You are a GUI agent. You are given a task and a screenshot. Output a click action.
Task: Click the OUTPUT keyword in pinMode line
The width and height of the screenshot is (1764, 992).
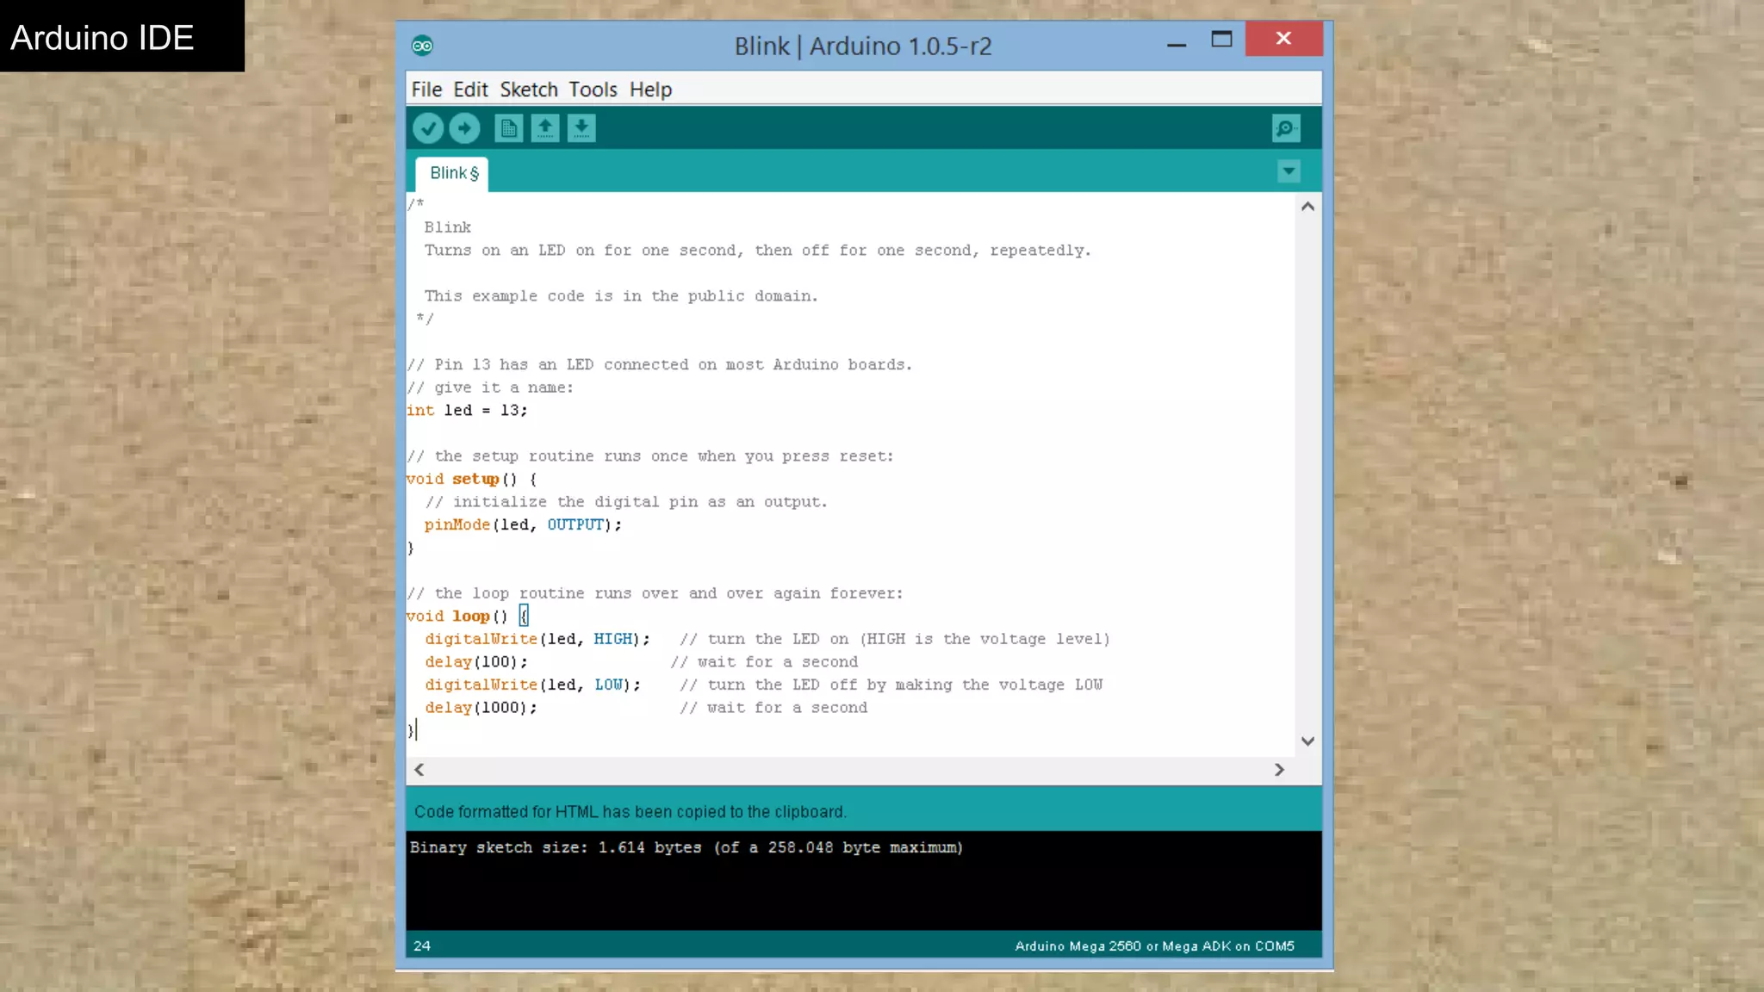coord(575,524)
